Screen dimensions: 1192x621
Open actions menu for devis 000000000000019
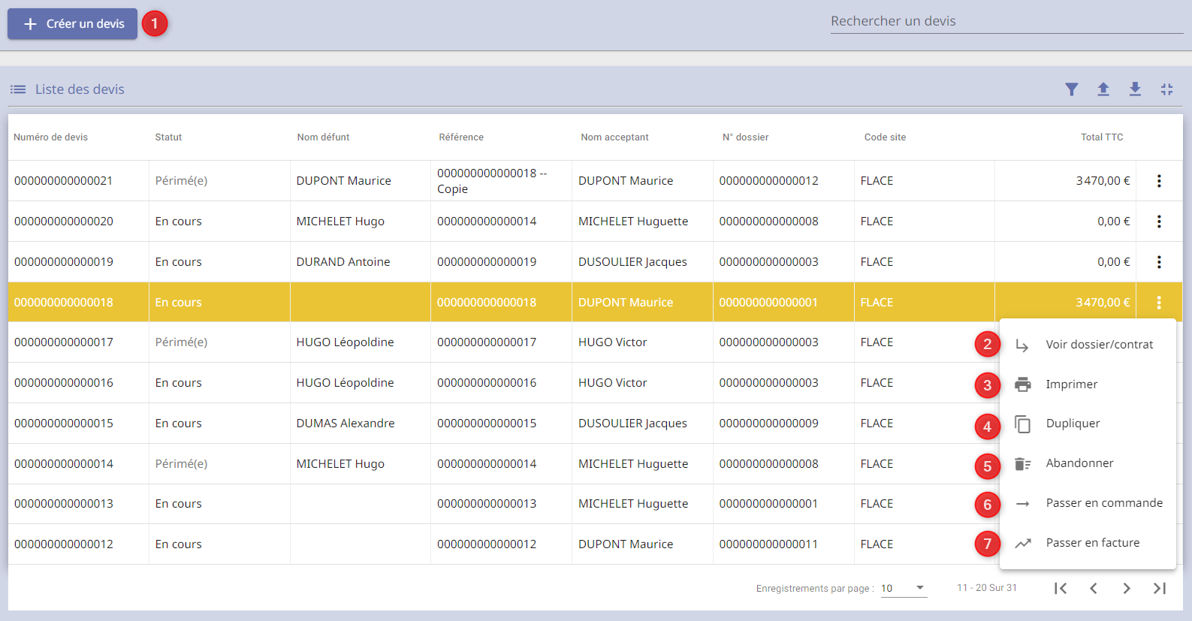coord(1159,262)
